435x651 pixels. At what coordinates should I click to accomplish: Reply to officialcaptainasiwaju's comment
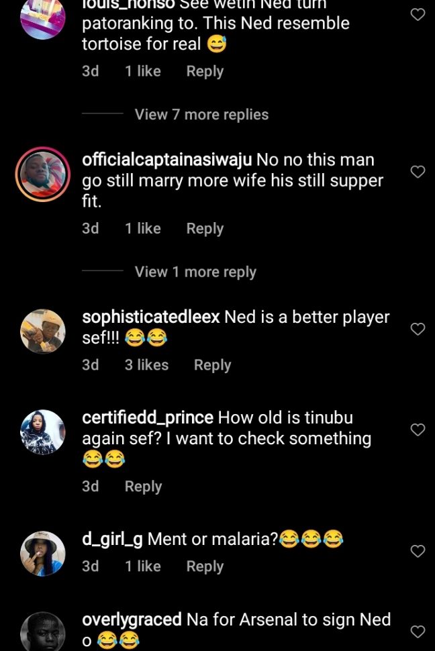[x=205, y=228]
